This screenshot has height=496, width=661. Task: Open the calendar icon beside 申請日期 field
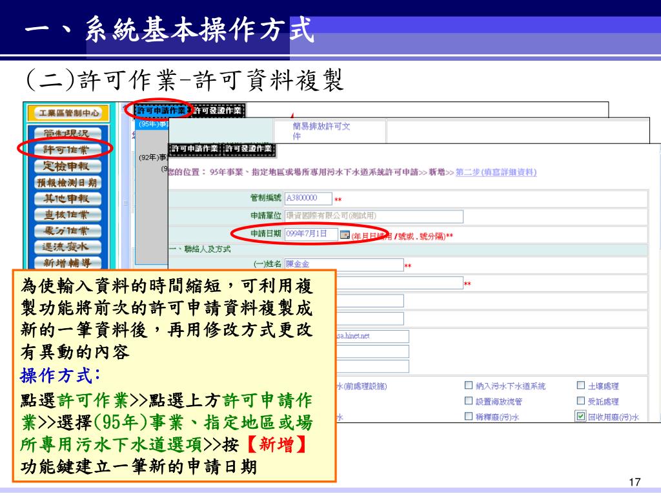(x=345, y=234)
